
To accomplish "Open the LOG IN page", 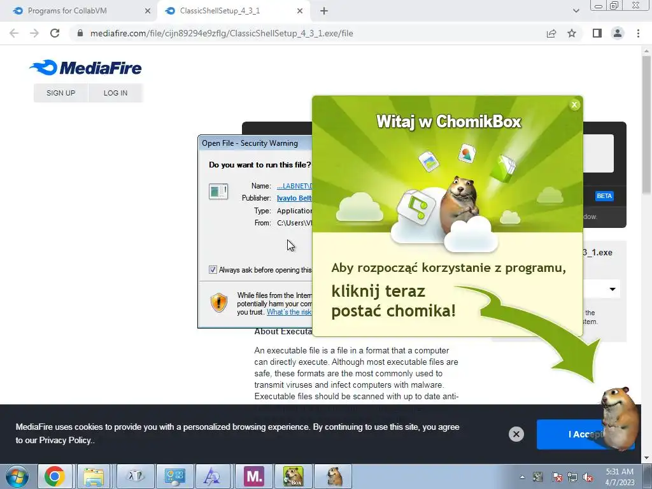I will 116,93.
